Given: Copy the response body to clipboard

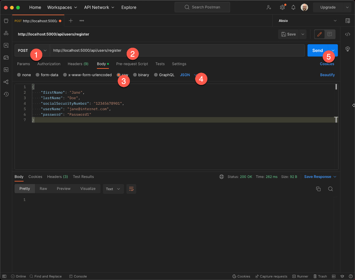Looking at the screenshot, I should [318, 189].
